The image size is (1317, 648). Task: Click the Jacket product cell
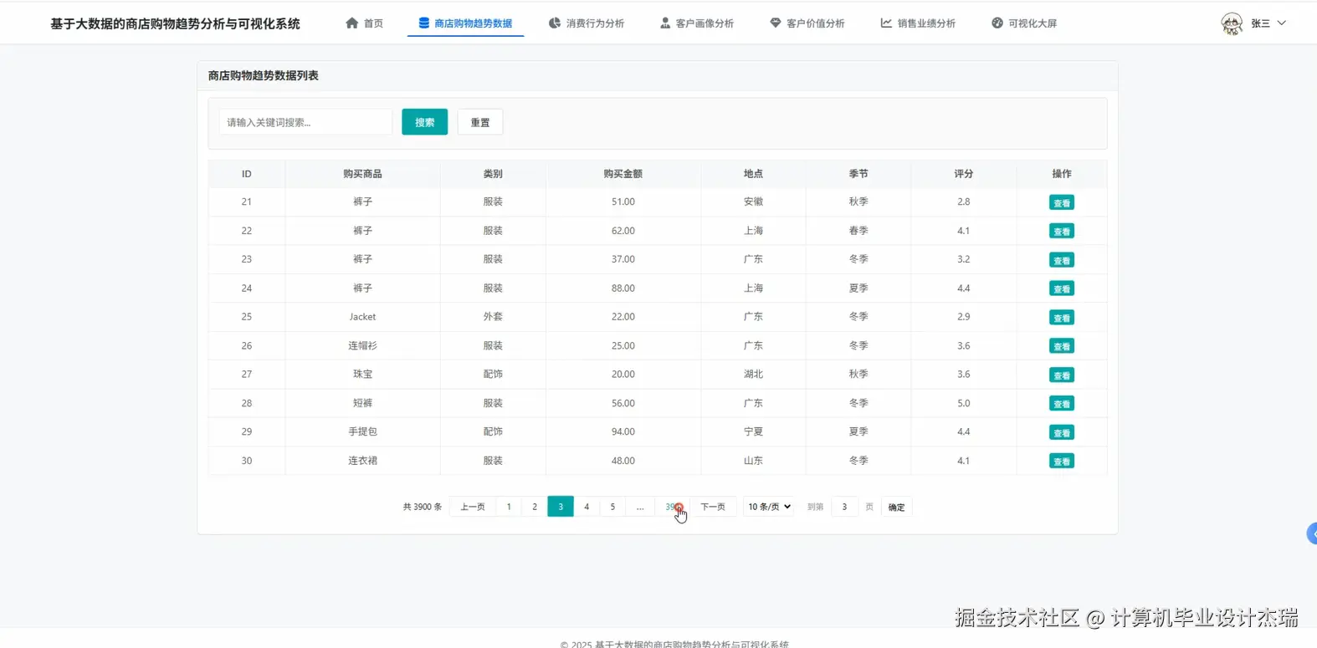pos(362,317)
